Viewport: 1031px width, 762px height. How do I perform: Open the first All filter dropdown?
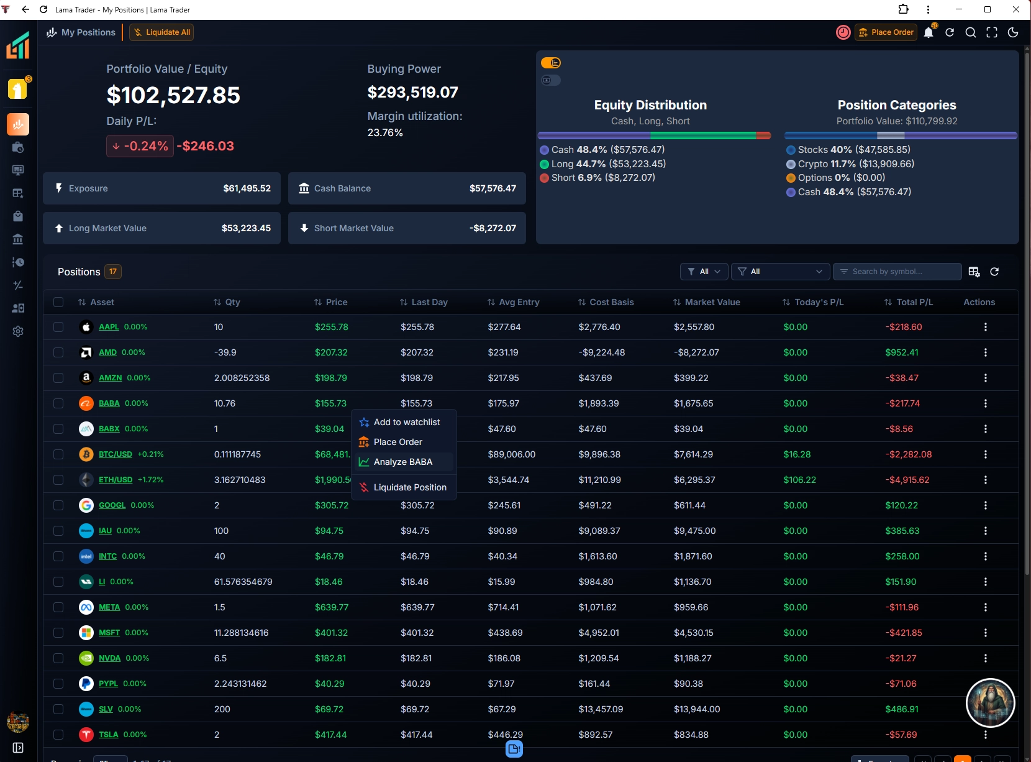(x=704, y=272)
